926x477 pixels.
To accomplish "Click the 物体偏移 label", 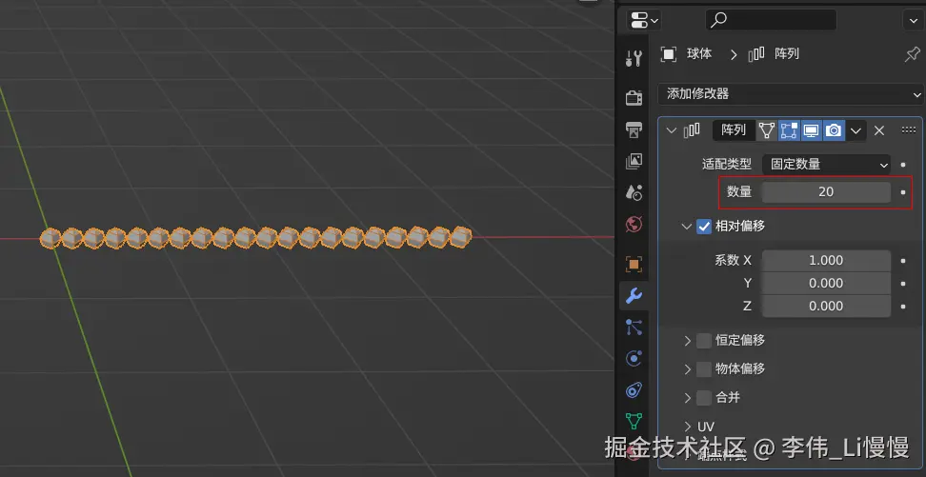I will pyautogui.click(x=740, y=369).
